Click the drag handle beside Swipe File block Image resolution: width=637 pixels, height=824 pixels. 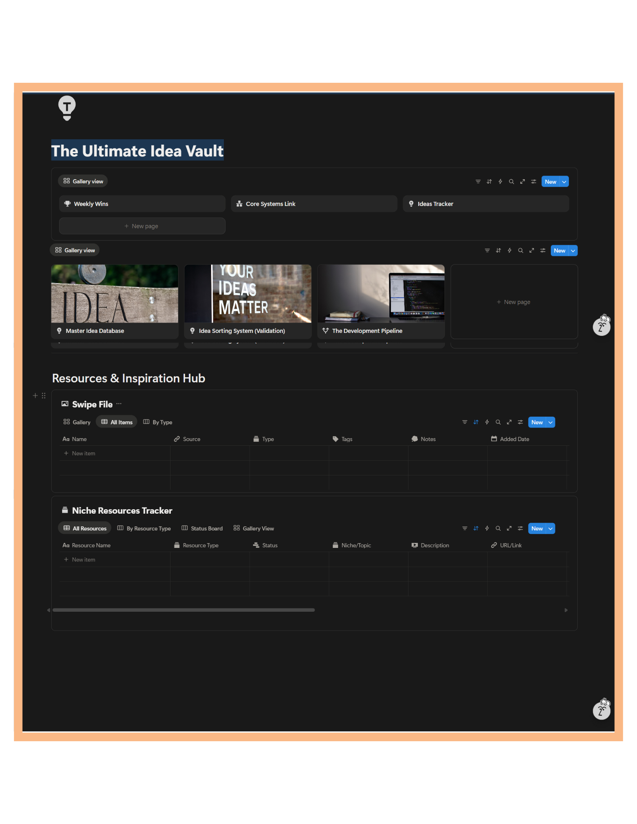(44, 396)
